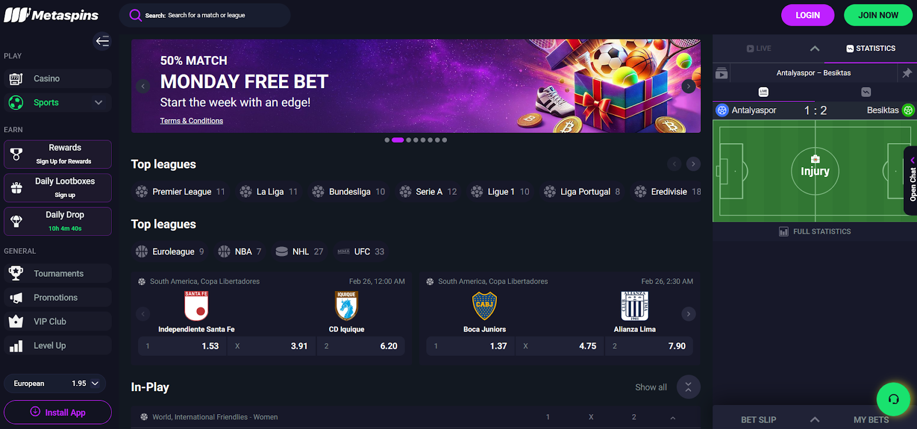
Task: Open the Terms & Conditions link
Action: point(191,121)
